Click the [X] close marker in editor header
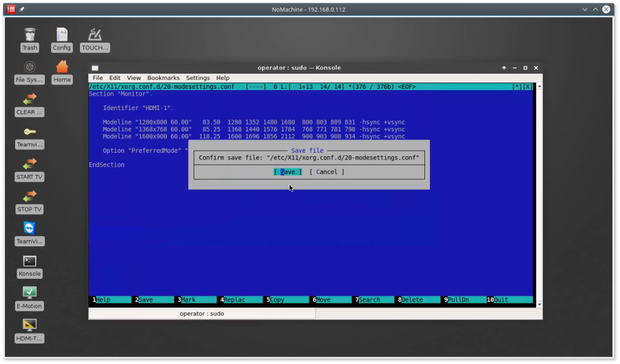The height and width of the screenshot is (364, 620). pyautogui.click(x=527, y=87)
